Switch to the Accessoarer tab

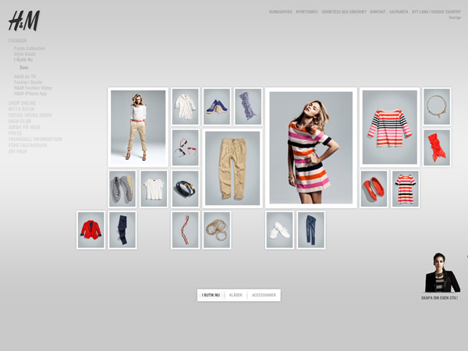click(x=264, y=296)
